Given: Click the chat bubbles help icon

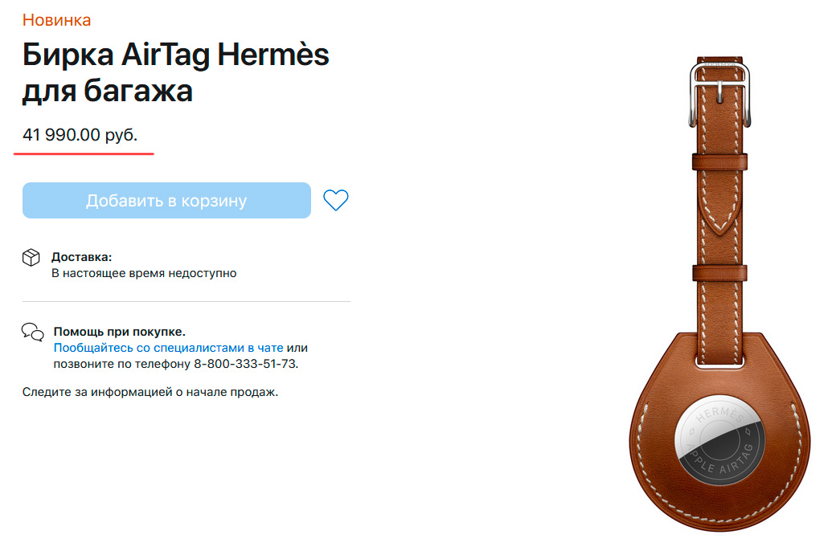Looking at the screenshot, I should coord(33,333).
